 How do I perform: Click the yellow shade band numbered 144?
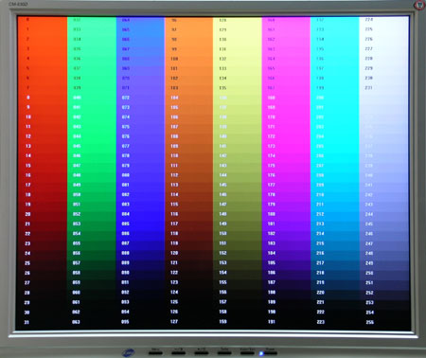[238, 175]
